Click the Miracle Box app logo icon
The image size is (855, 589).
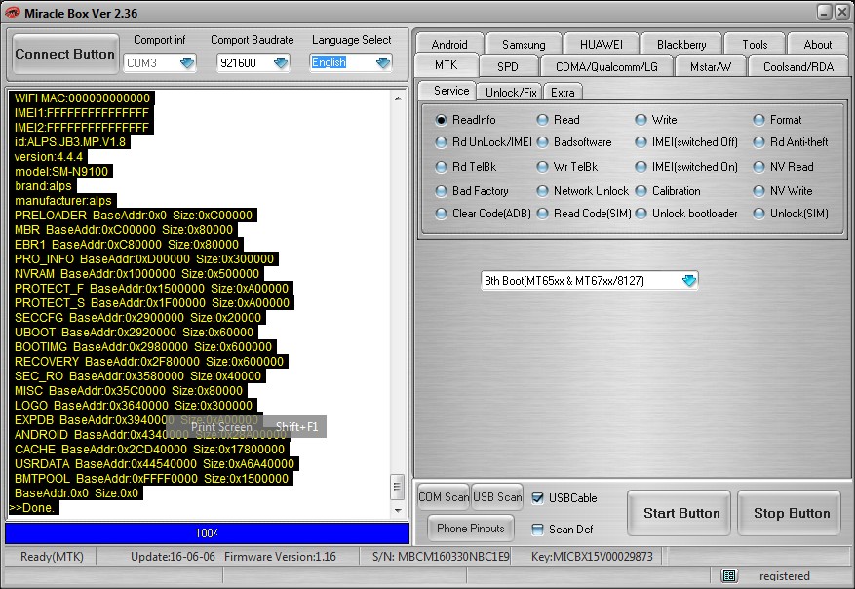[12, 12]
